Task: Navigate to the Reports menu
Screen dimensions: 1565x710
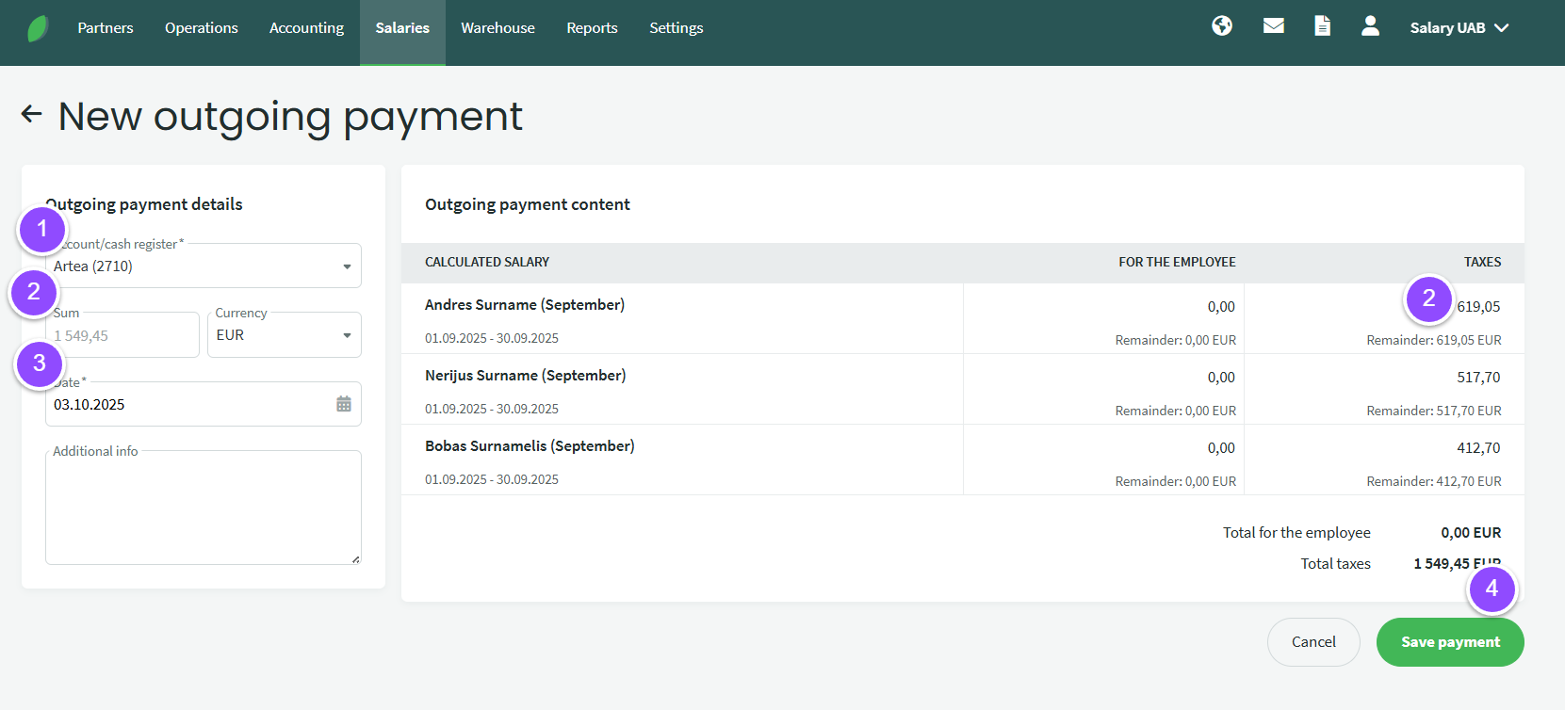Action: [592, 28]
